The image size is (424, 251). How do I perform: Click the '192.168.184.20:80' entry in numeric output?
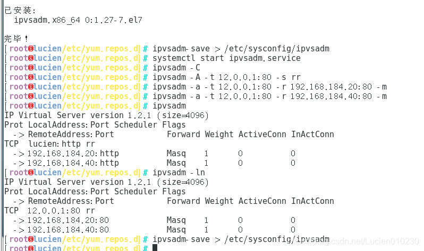pos(68,220)
